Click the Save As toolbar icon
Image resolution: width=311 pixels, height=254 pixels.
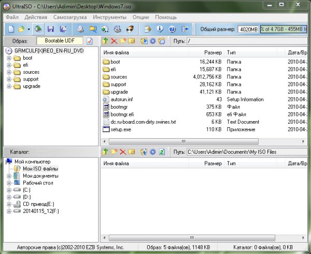coord(63,29)
